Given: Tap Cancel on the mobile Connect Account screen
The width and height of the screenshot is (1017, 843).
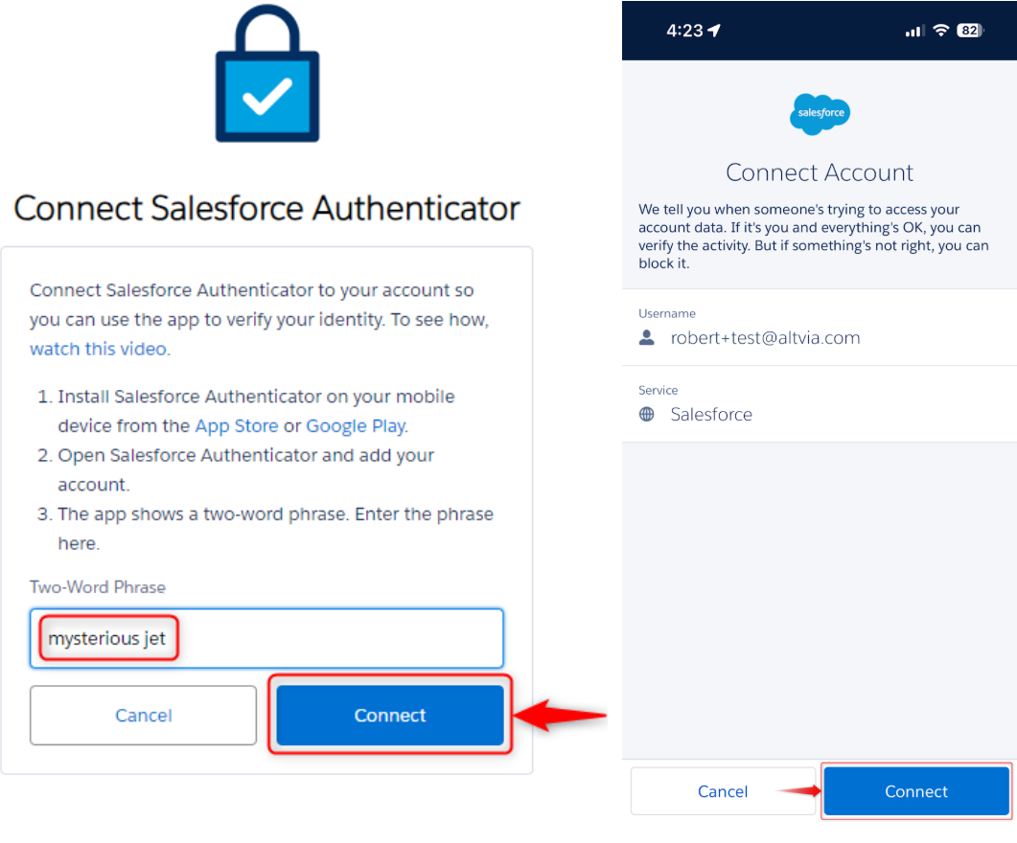Looking at the screenshot, I should tap(723, 791).
